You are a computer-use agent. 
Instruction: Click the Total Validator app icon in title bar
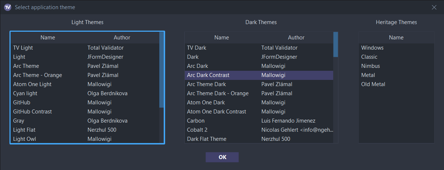pos(7,7)
